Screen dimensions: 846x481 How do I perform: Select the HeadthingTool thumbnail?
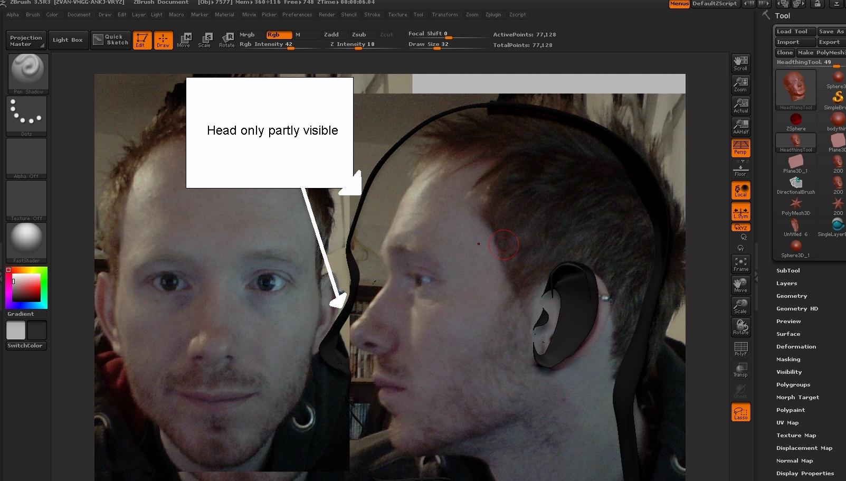pyautogui.click(x=795, y=90)
